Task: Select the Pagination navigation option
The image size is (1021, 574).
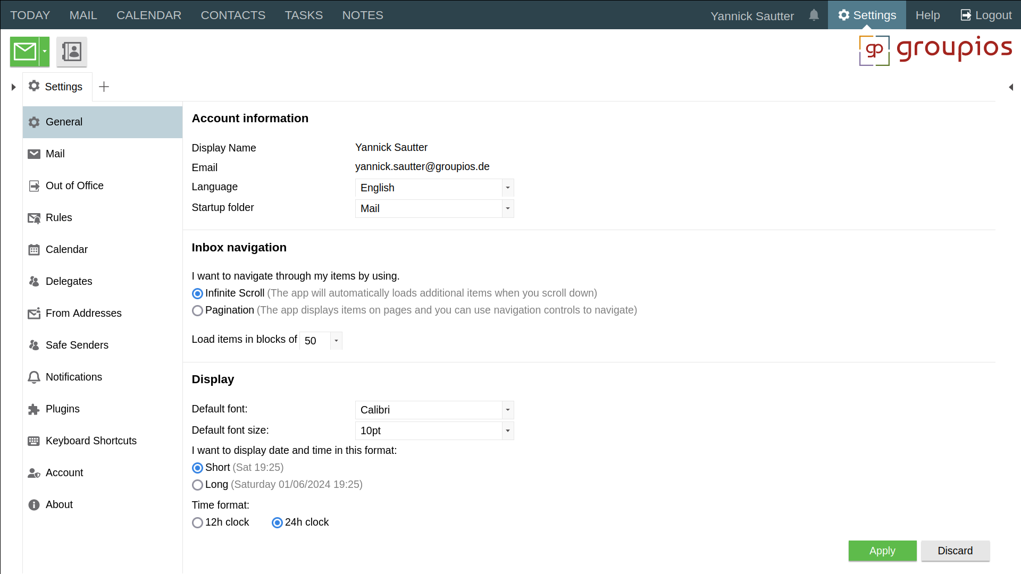Action: 197,310
